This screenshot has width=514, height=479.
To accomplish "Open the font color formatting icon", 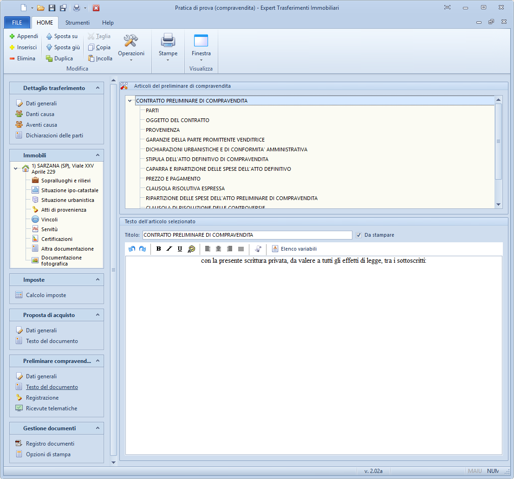I will coord(191,249).
